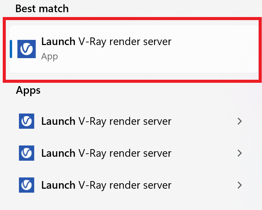Expand the third Apps result's chevron arrow

point(240,185)
